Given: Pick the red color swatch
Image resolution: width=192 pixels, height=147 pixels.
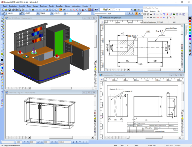Looking at the screenshot, I should (x=190, y=21).
